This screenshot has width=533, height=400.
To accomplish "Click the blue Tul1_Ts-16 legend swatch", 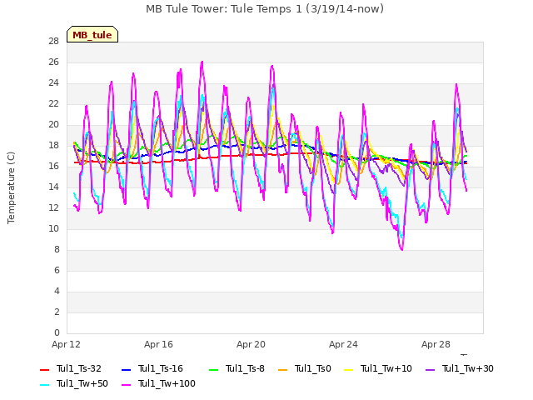I will click(126, 370).
